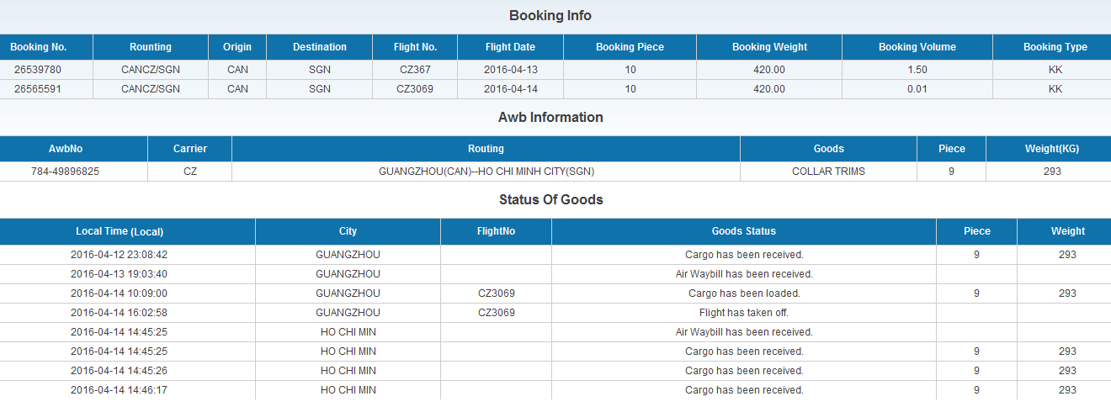Select status row 2016-04-12 23:08:42

tap(119, 255)
